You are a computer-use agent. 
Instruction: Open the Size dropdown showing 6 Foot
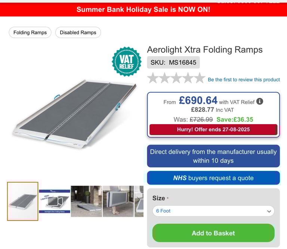213,211
